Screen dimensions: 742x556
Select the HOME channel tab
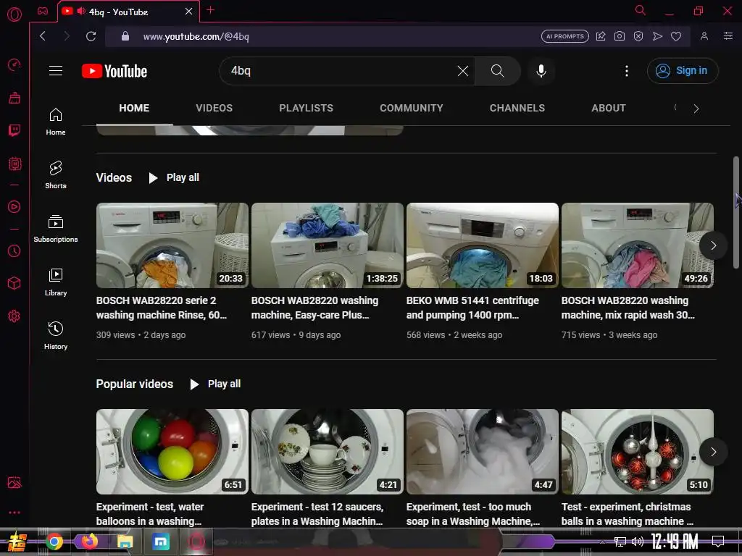click(x=134, y=108)
